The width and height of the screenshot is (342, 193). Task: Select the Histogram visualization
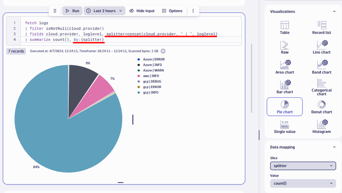point(321,126)
